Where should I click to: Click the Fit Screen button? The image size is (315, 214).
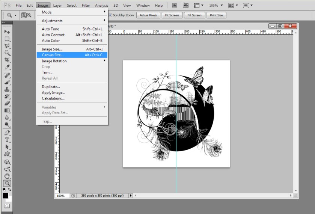point(172,15)
